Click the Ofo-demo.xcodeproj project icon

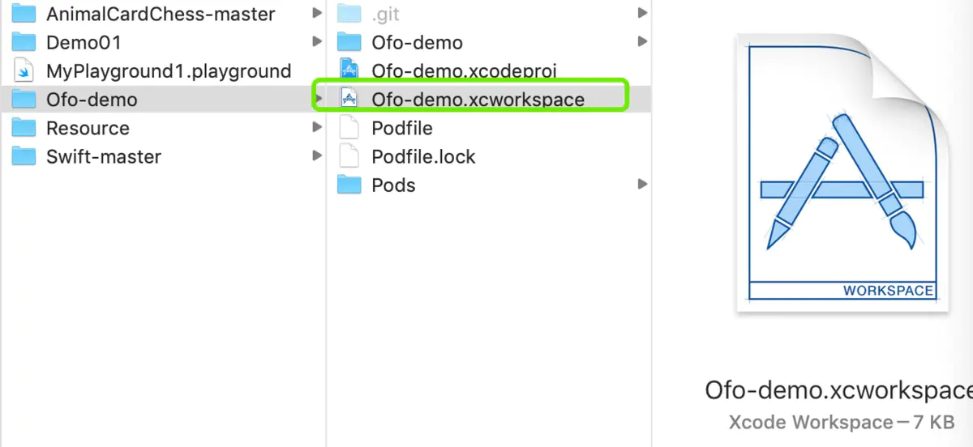349,70
